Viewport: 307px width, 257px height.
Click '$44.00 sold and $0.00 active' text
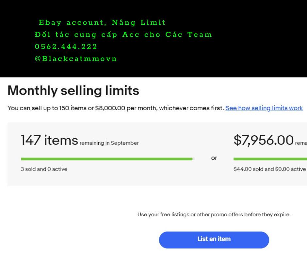pos(269,169)
